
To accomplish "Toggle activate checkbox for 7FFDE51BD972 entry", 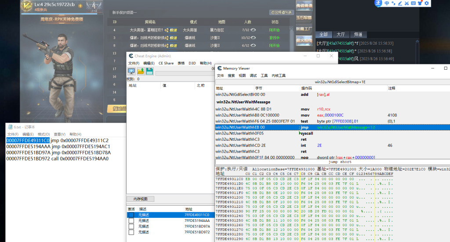I will (x=131, y=232).
